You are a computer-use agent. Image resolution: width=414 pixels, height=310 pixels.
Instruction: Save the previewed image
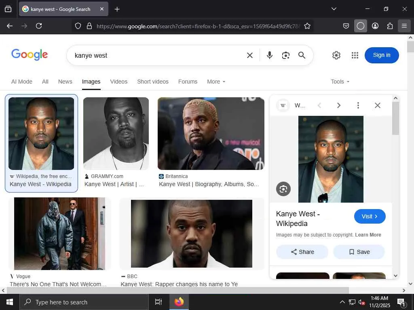359,252
